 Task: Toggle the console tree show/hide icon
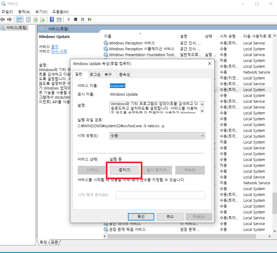19,20
